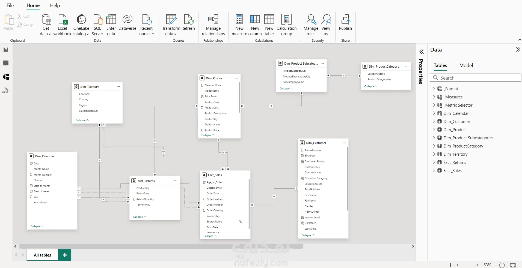Launch Transform data
The height and width of the screenshot is (268, 522).
(x=171, y=25)
